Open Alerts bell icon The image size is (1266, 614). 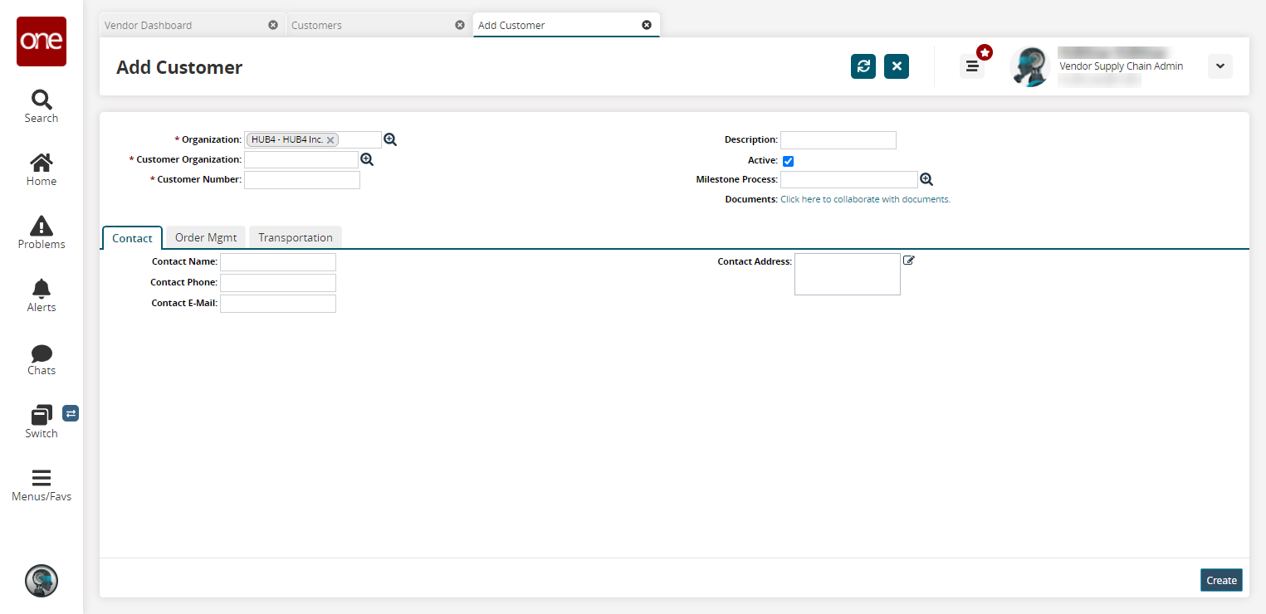41,290
